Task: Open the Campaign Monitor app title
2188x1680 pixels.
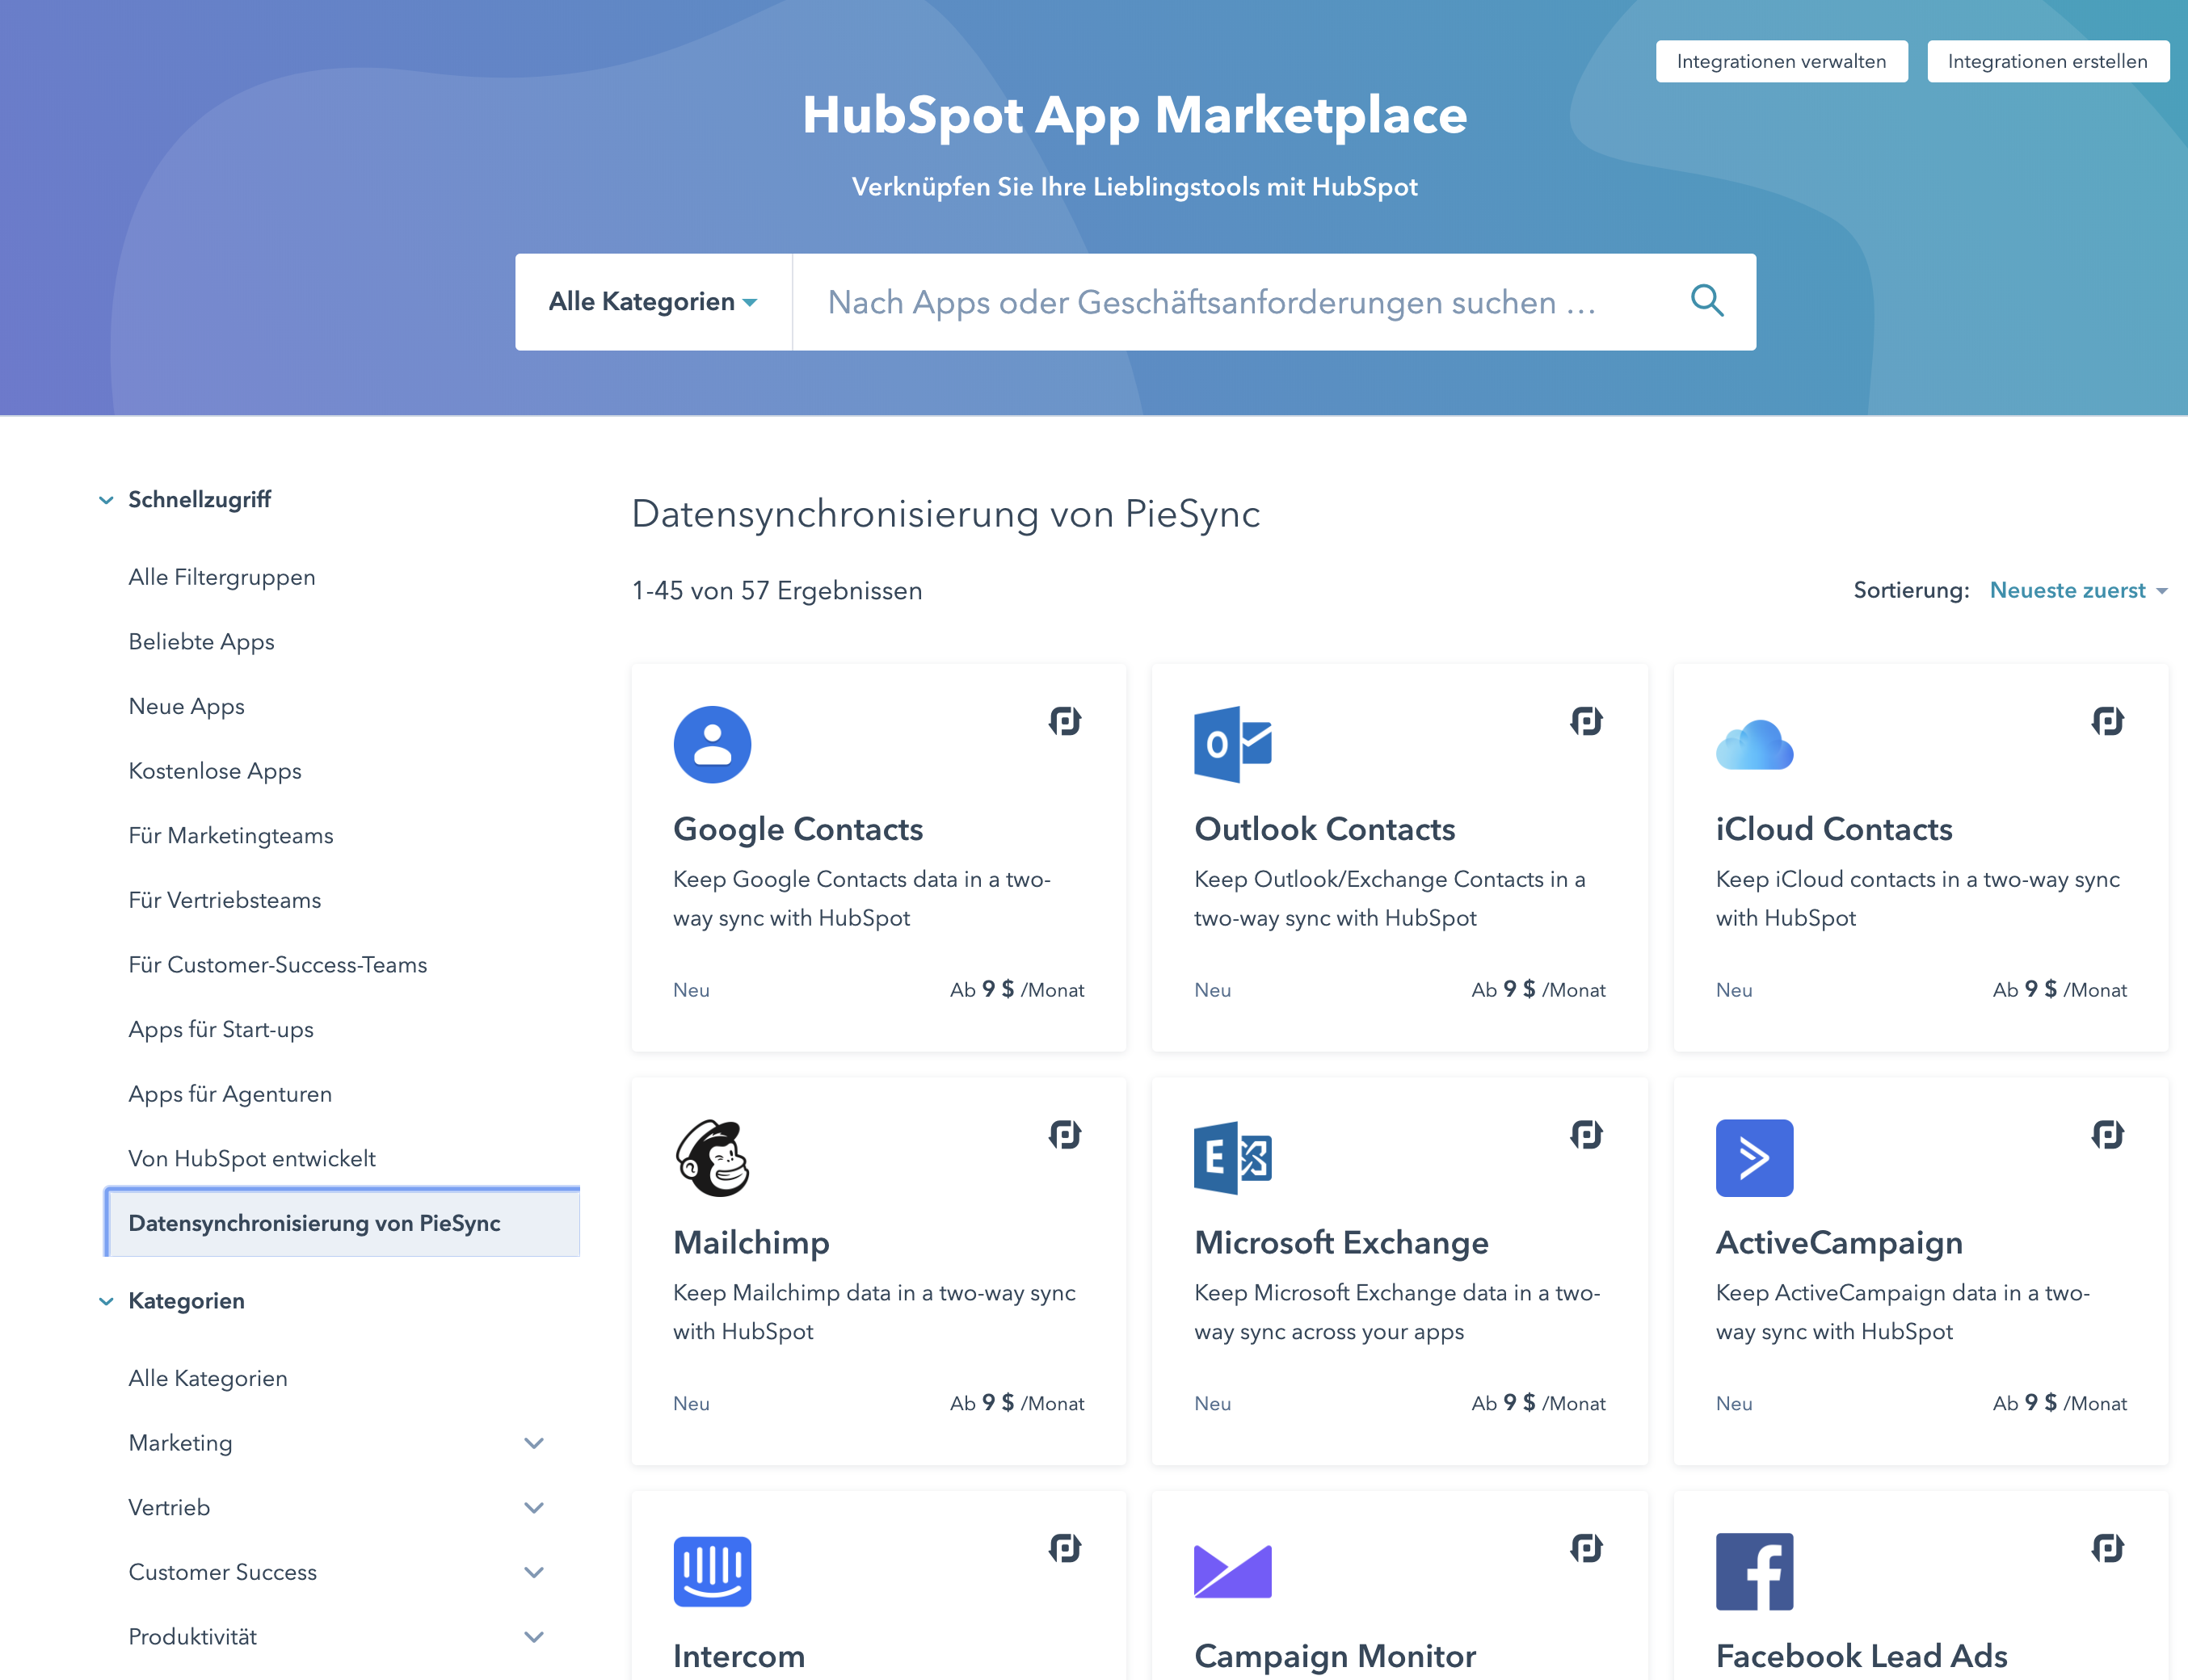Action: 1336,1656
